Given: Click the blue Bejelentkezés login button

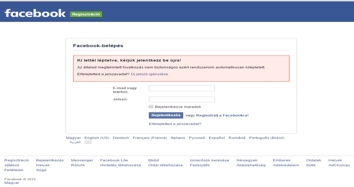Looking at the screenshot, I should [x=166, y=115].
